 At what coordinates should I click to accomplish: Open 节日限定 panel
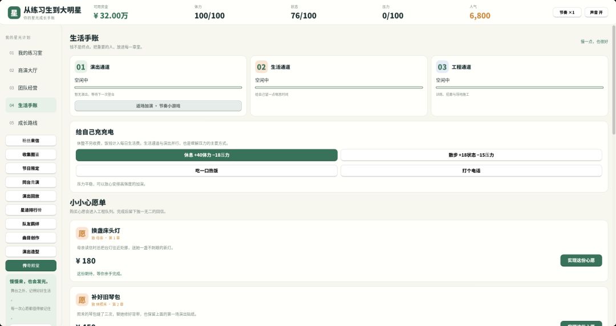pos(31,168)
